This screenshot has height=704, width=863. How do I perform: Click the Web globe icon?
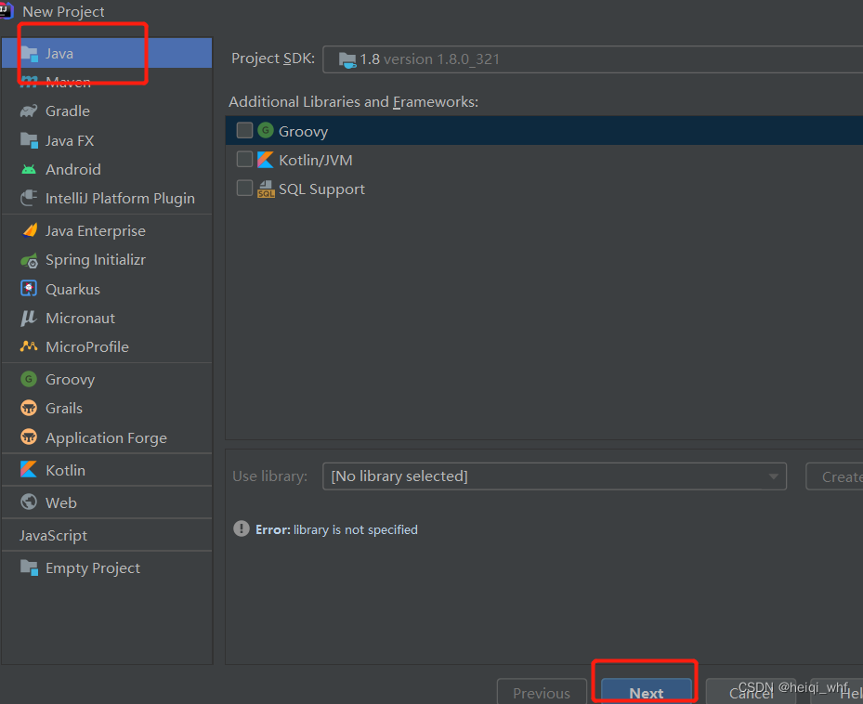tap(29, 502)
